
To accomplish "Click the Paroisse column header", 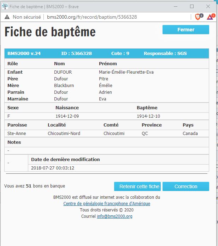I will tap(17, 125).
